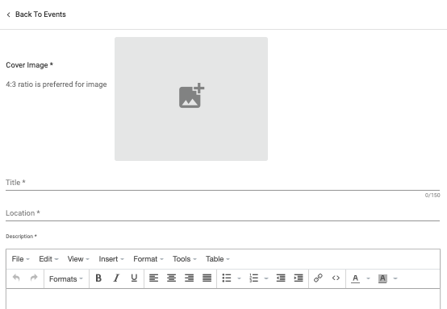Viewport: 447px width, 309px height.
Task: Toggle Bold formatting
Action: coord(98,278)
